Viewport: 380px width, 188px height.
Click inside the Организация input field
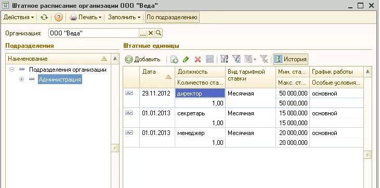(94, 33)
